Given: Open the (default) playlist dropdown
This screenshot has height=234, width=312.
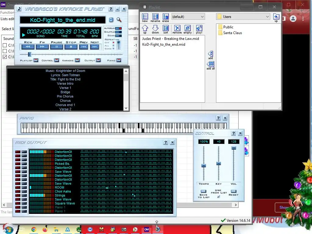Looking at the screenshot, I should click(x=188, y=17).
